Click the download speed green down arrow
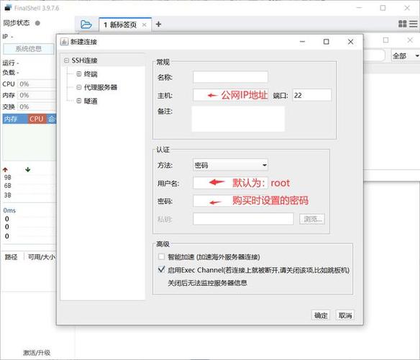This screenshot has width=420, height=360. [27, 169]
